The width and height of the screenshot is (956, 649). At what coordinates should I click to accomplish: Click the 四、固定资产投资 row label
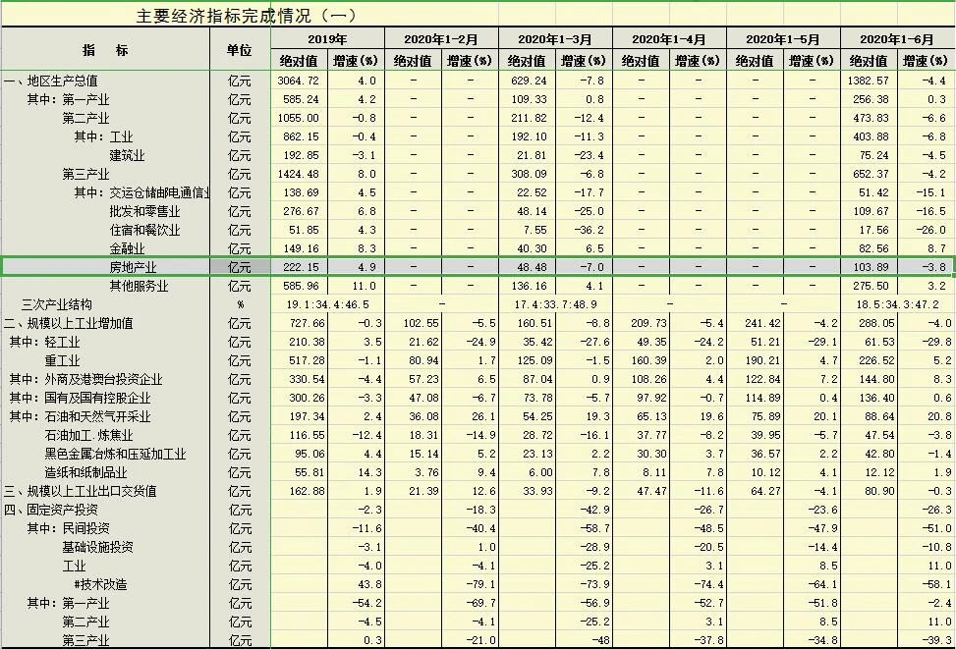[51, 510]
